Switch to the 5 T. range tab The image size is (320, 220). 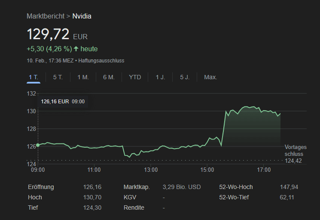click(x=58, y=77)
